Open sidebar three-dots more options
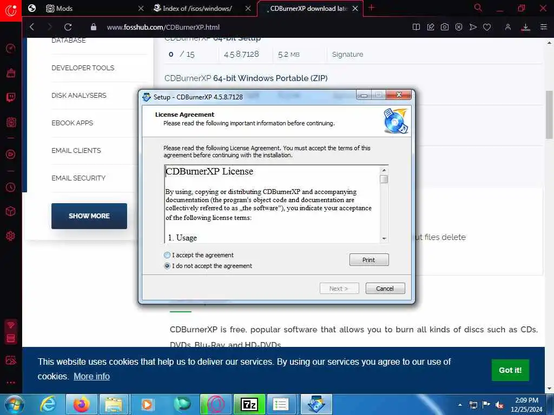The height and width of the screenshot is (415, 554). point(11,383)
